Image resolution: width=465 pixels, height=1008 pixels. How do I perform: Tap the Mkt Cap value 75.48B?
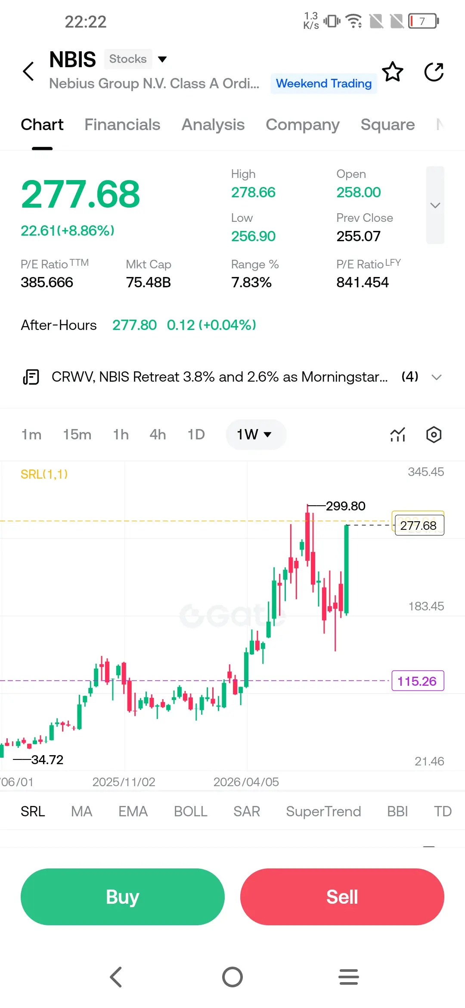[x=149, y=283]
